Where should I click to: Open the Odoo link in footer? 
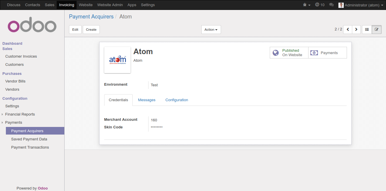click(43, 188)
